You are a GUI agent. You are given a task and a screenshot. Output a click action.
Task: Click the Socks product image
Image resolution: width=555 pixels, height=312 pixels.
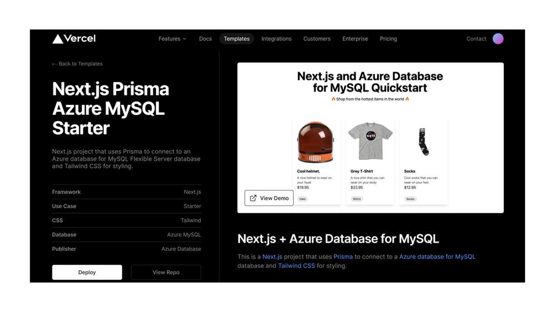pyautogui.click(x=424, y=142)
